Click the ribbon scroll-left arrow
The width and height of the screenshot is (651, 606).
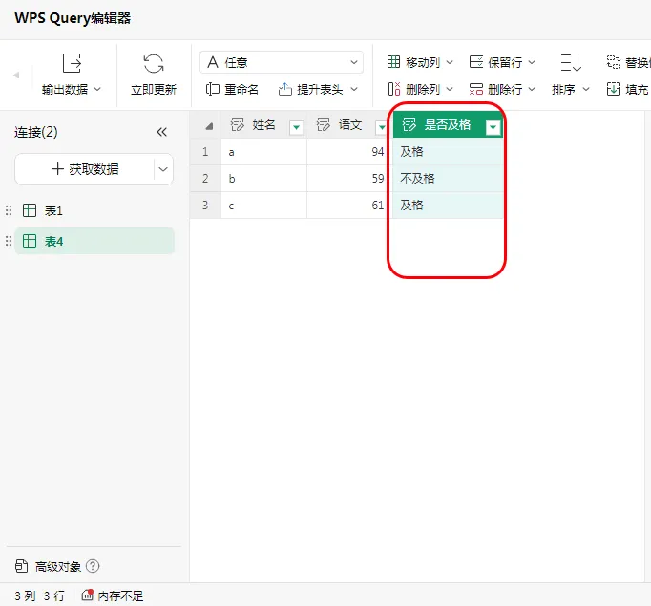[16, 76]
